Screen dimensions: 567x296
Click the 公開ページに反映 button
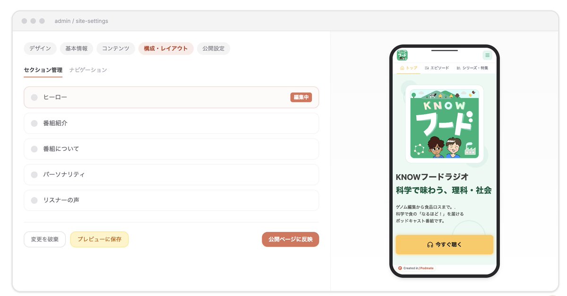point(291,239)
